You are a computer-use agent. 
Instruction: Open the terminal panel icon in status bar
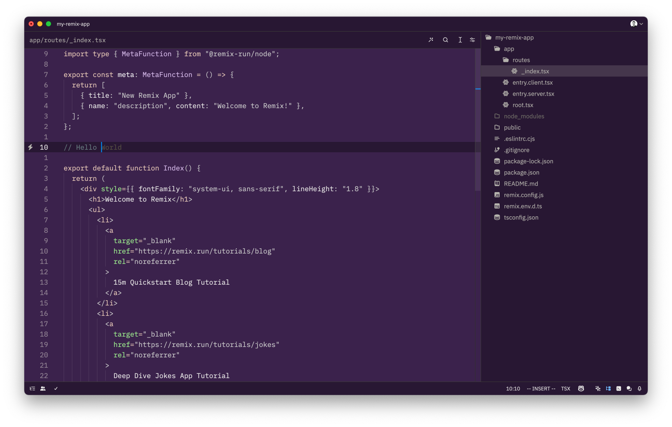(619, 388)
